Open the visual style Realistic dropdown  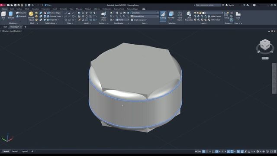tap(145, 13)
